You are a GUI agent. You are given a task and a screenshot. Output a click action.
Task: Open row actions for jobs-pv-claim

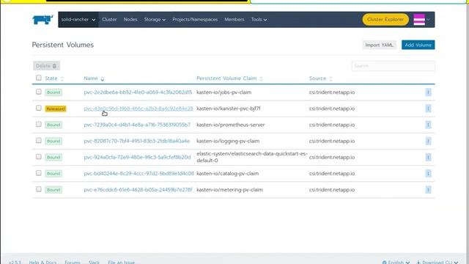428,92
